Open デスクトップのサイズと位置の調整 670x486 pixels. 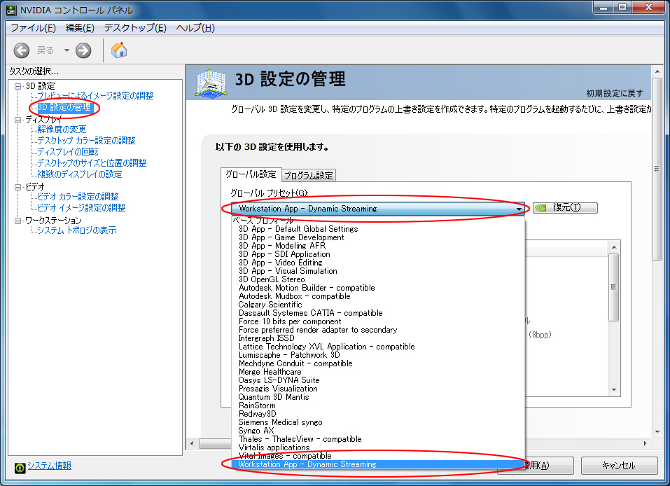click(92, 163)
